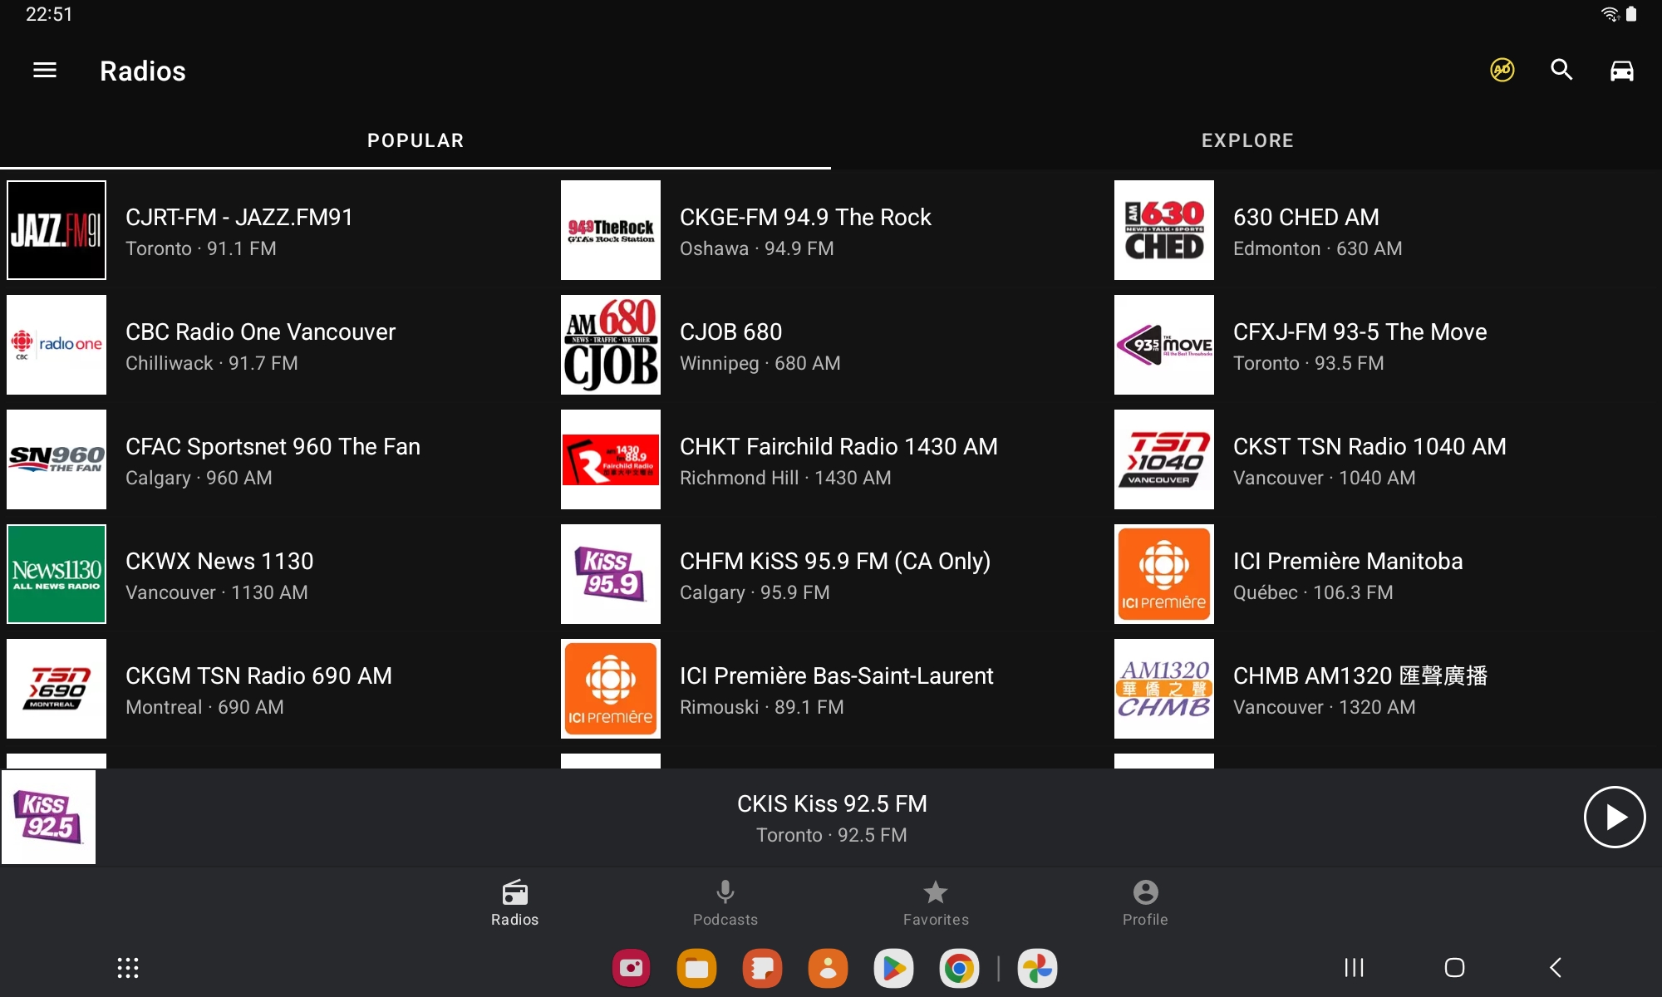
Task: Open the hamburger navigation menu
Action: coord(45,71)
